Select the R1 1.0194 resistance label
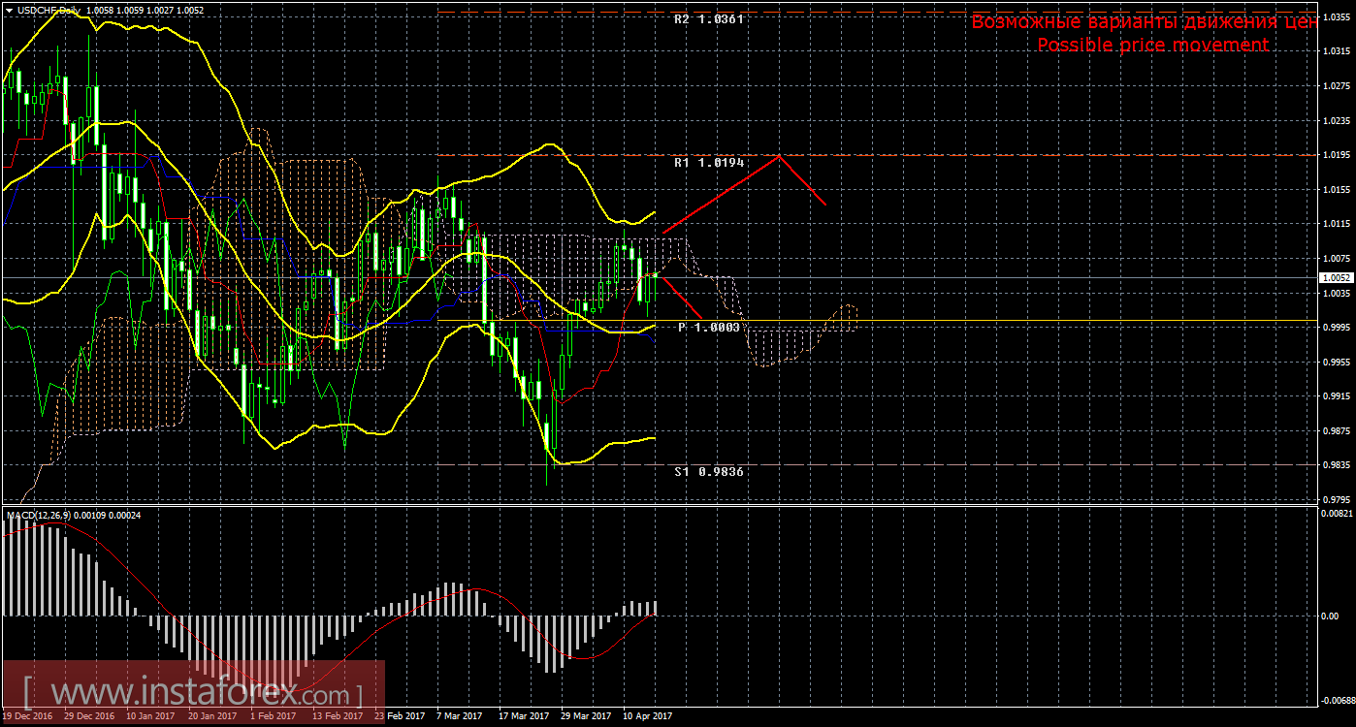 [709, 163]
